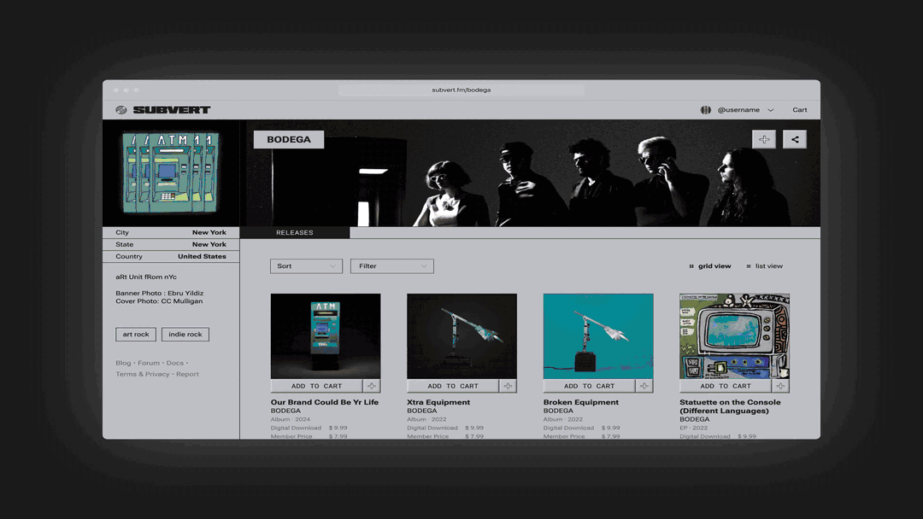Add Our Brand Could Be Yr Life to cart
The height and width of the screenshot is (519, 923).
(317, 386)
